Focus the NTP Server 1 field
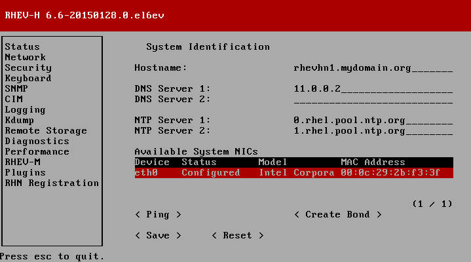The height and width of the screenshot is (262, 471). tap(373, 121)
